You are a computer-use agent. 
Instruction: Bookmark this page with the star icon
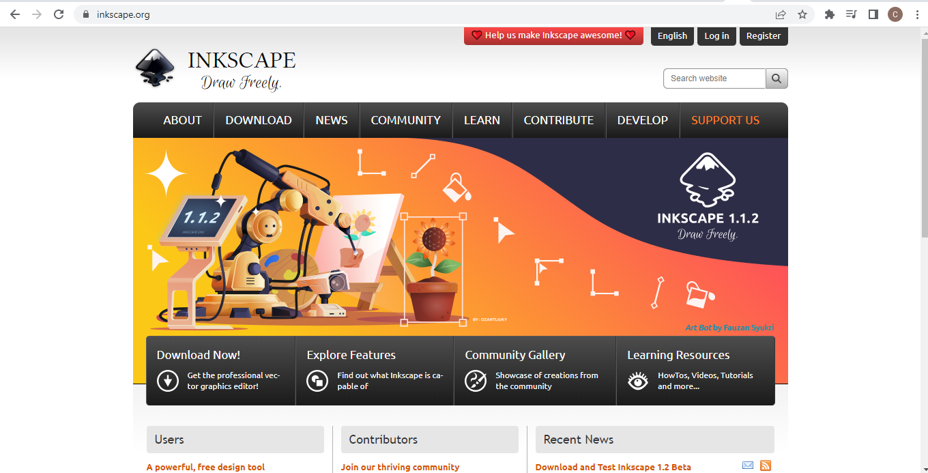(x=802, y=14)
